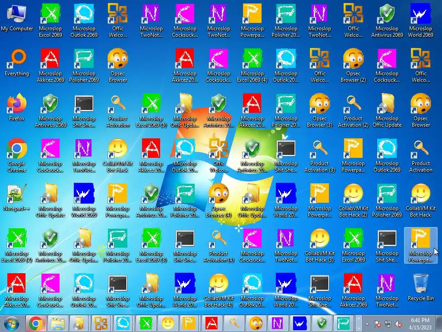Open the Windows Start menu orb
The width and height of the screenshot is (442, 332).
pos(12,323)
